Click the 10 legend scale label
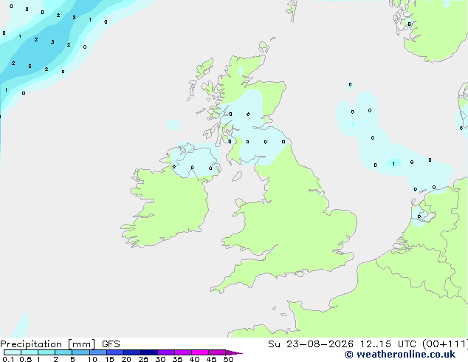 (x=92, y=359)
